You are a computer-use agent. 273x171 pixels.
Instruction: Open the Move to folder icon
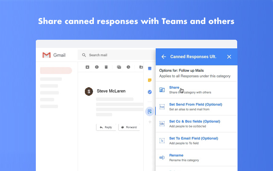pyautogui.click(x=141, y=67)
